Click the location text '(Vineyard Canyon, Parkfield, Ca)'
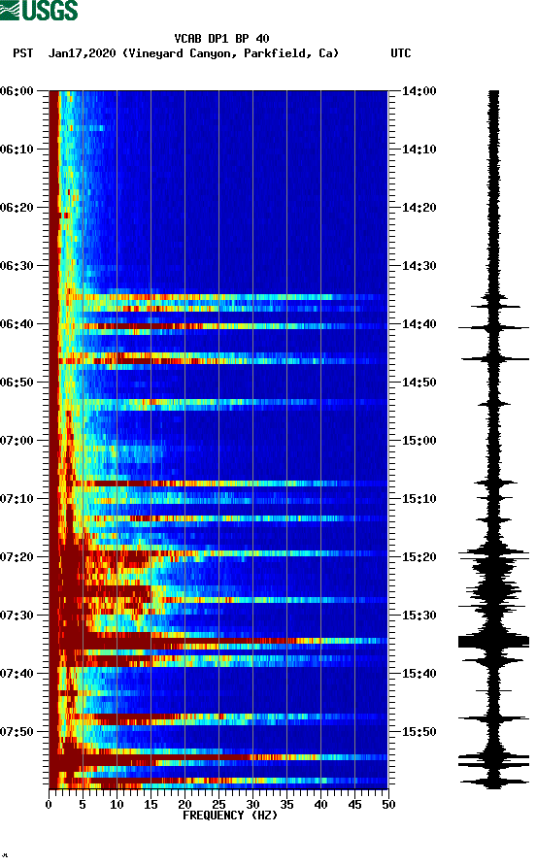Screen dimensions: 536x866 (230, 53)
